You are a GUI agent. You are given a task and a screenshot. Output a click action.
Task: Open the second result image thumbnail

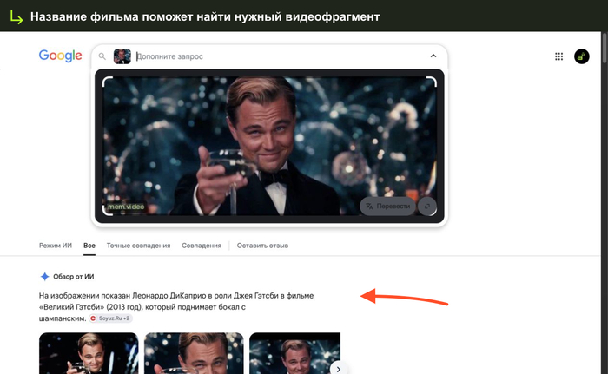194,353
